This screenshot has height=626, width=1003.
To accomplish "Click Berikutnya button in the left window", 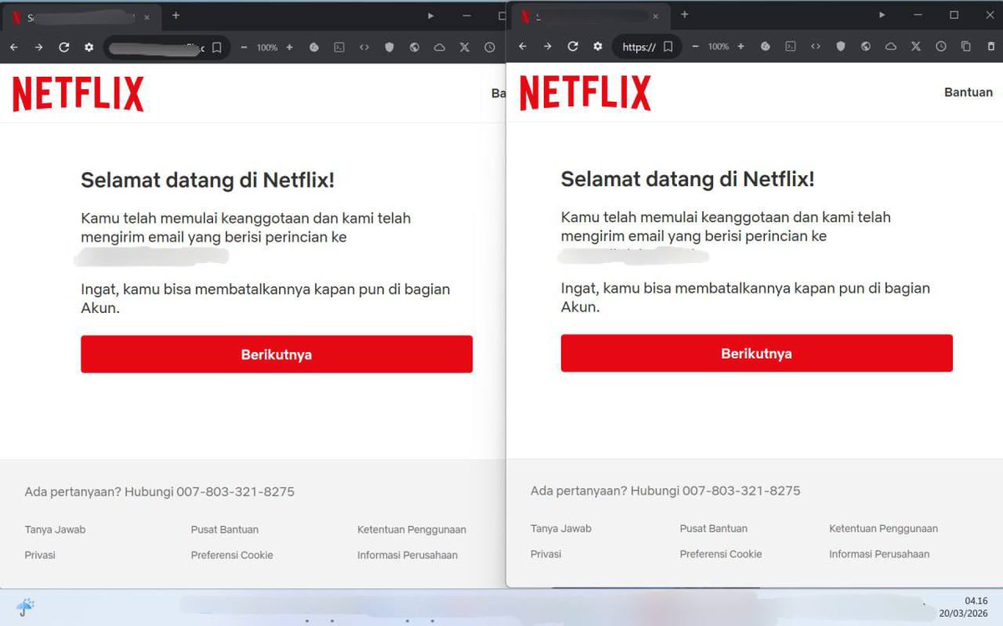I will click(x=277, y=354).
